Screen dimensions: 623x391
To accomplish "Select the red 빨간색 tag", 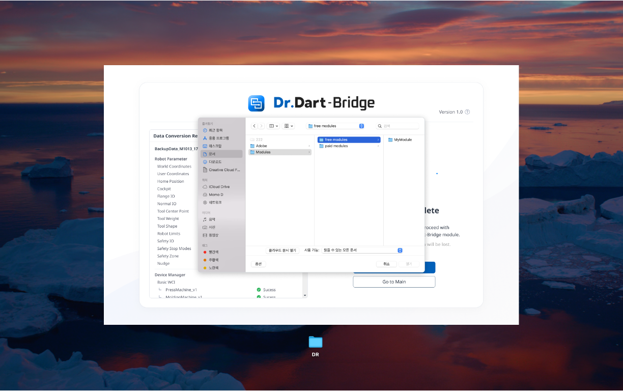I will 213,252.
